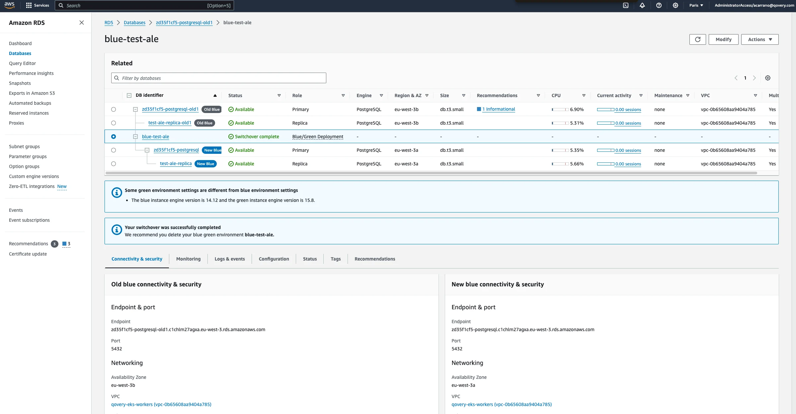
Task: Click the info icon in switchover completed banner
Action: pyautogui.click(x=117, y=229)
